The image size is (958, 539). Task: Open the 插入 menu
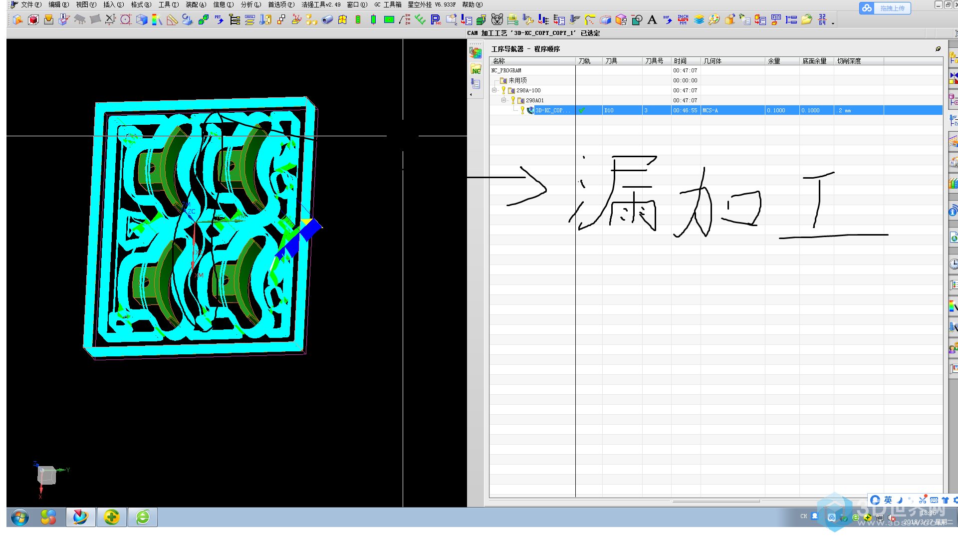coord(113,4)
